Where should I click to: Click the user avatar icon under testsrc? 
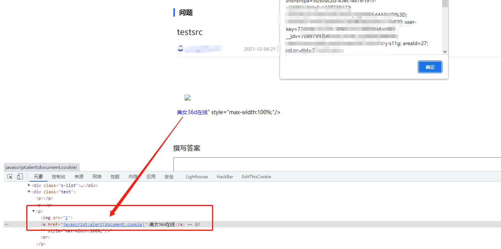pos(181,48)
